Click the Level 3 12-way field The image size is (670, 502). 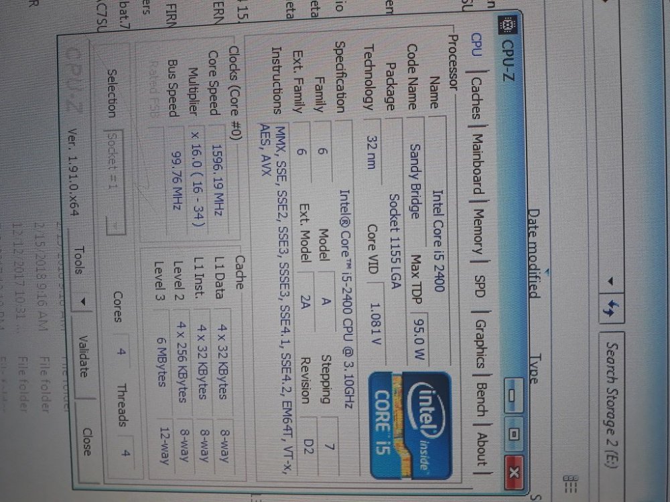(165, 446)
